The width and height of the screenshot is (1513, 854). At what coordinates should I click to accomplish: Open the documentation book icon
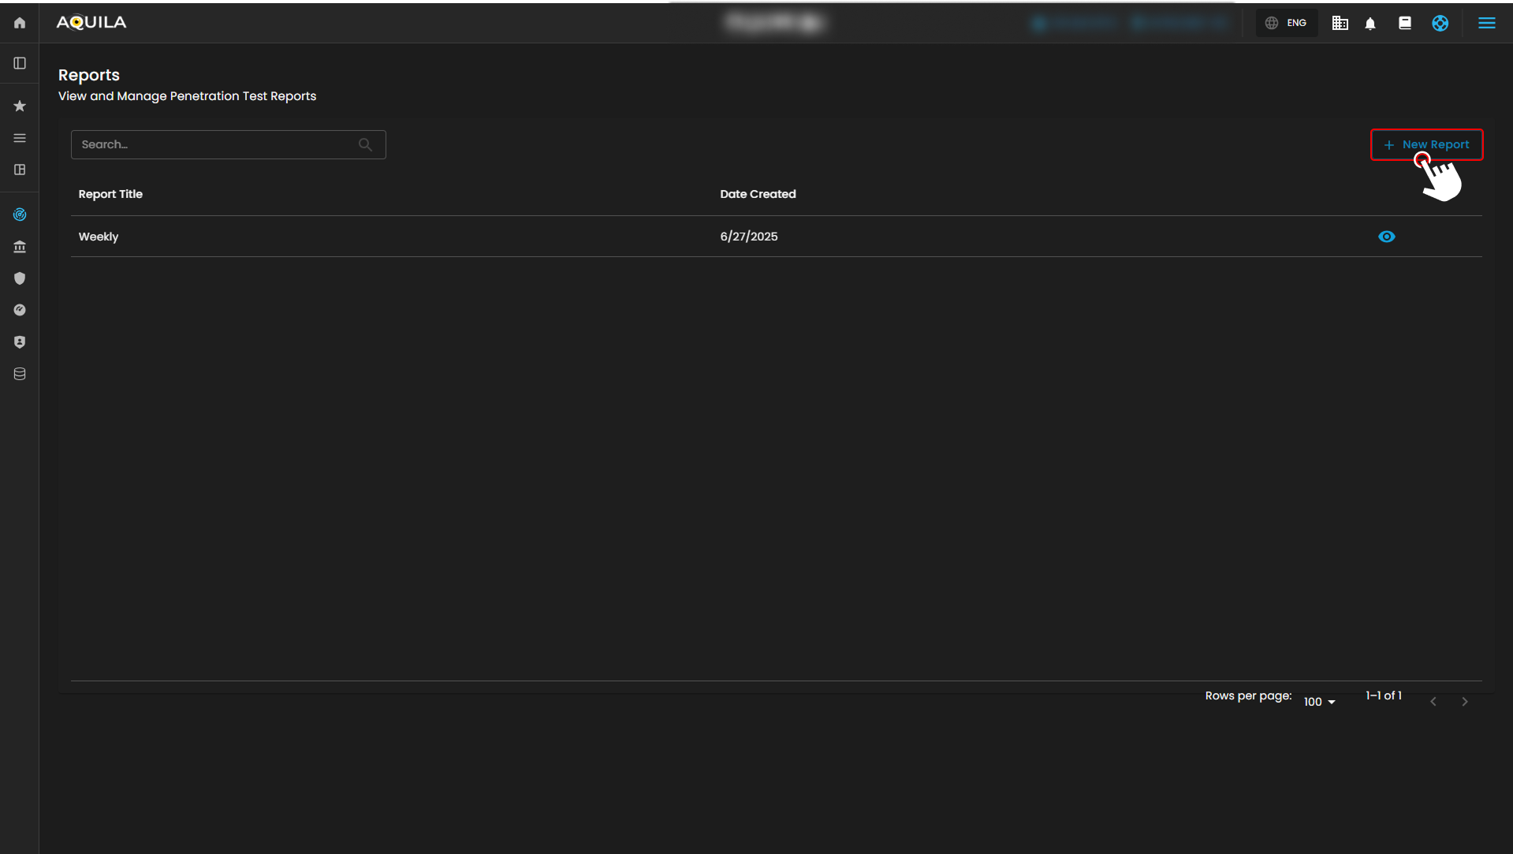[x=1405, y=23]
